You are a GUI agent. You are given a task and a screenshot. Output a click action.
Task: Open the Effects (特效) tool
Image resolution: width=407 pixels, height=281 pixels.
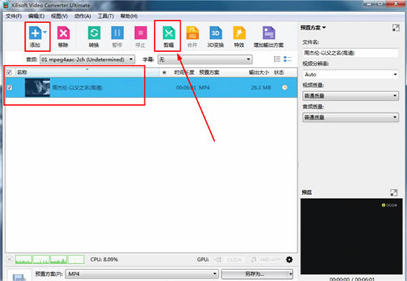coord(239,33)
